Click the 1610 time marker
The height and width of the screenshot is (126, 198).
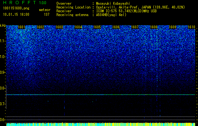[x=191, y=27]
